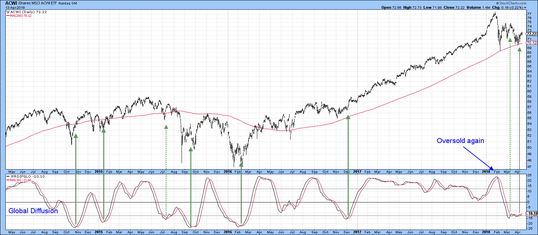538x235 pixels.
Task: Click the 2015 year label on the bottom axis
Action: [x=99, y=232]
